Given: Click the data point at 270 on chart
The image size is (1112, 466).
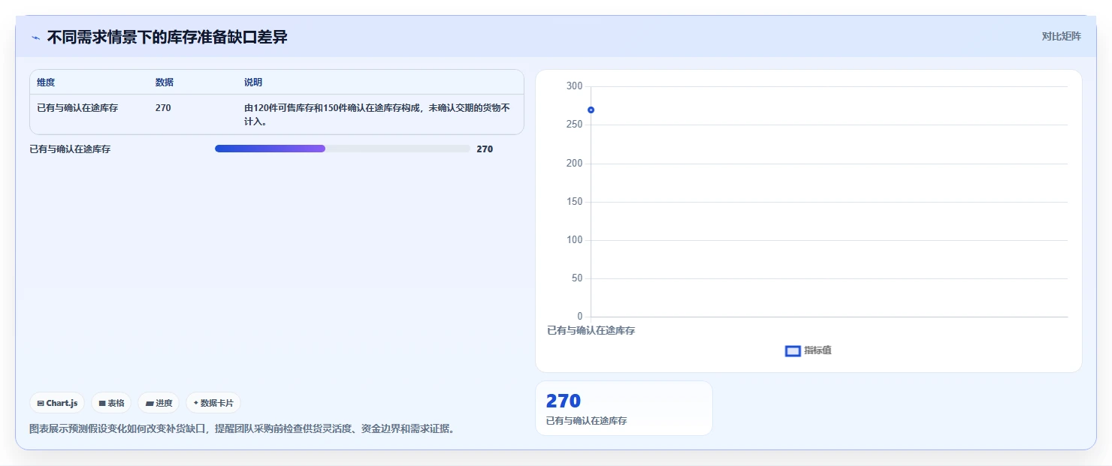Looking at the screenshot, I should tap(591, 110).
